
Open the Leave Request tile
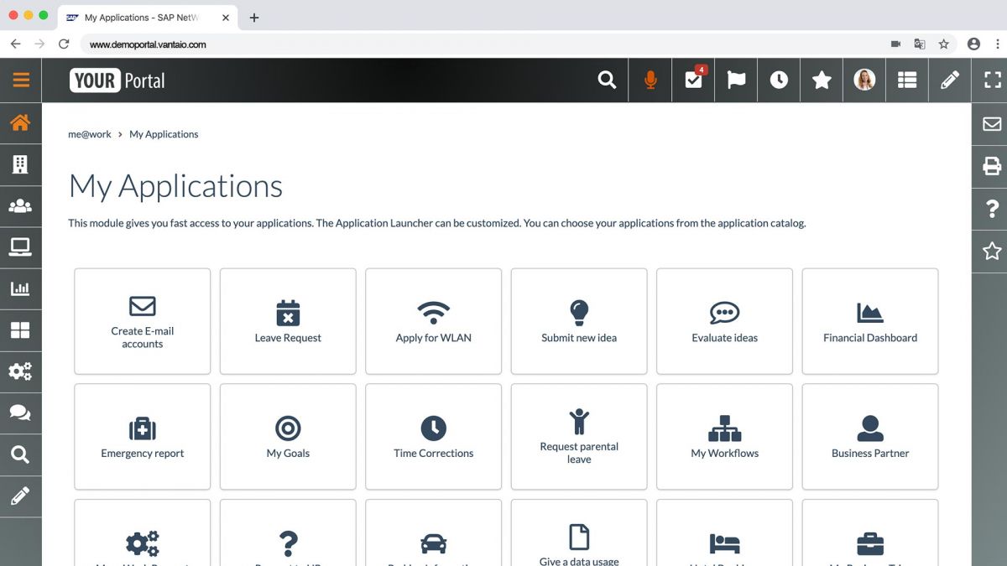coord(288,321)
